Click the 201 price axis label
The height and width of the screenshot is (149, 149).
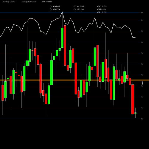pyautogui.click(x=142, y=42)
